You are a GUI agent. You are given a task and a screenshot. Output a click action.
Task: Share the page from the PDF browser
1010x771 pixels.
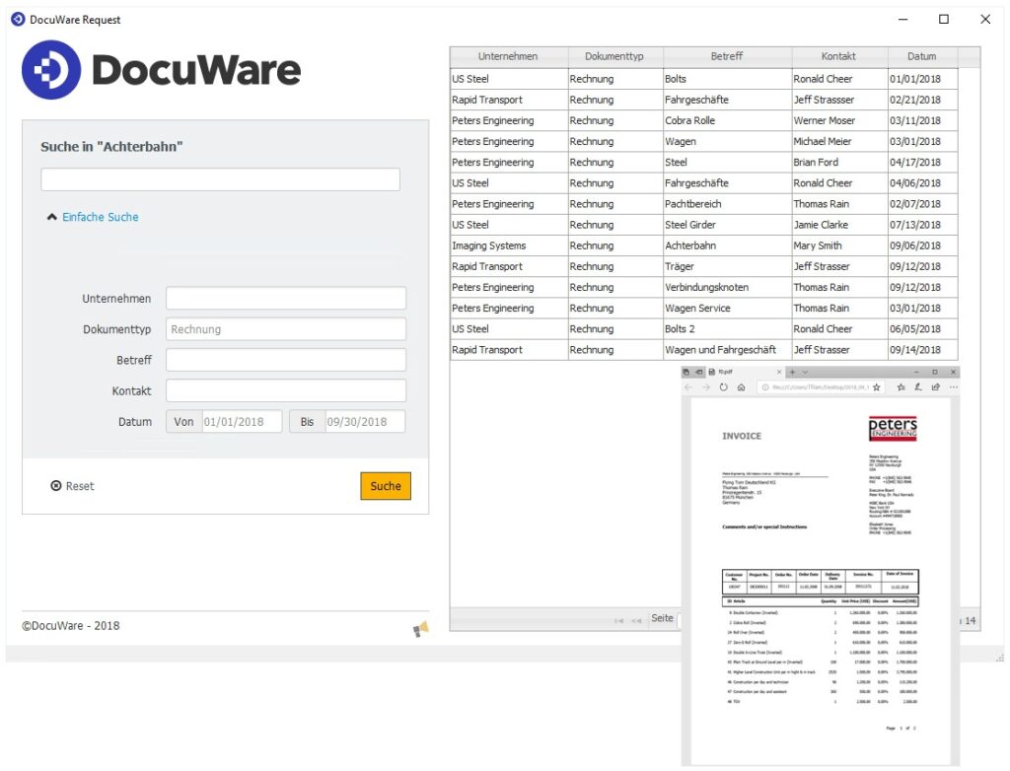pos(935,387)
